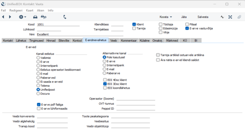Click the Veebi konverents field
Viewport: 245px width, 134px height.
52,117
